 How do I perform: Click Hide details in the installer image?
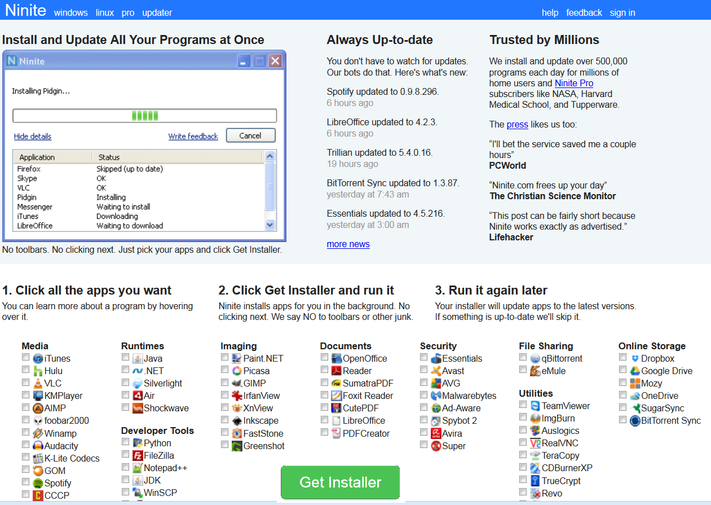[33, 137]
